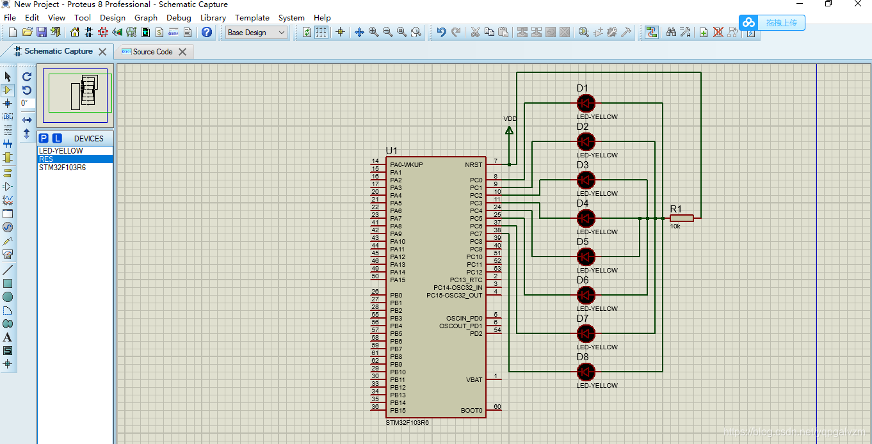872x444 pixels.
Task: Select the Text Script Mode tool
Action: point(8,131)
